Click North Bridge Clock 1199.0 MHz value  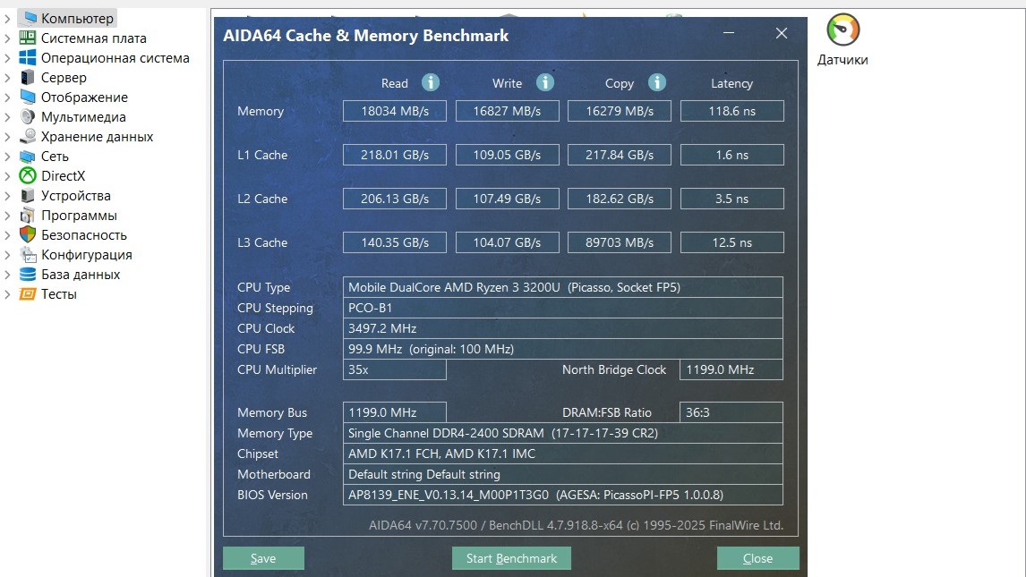click(x=731, y=369)
